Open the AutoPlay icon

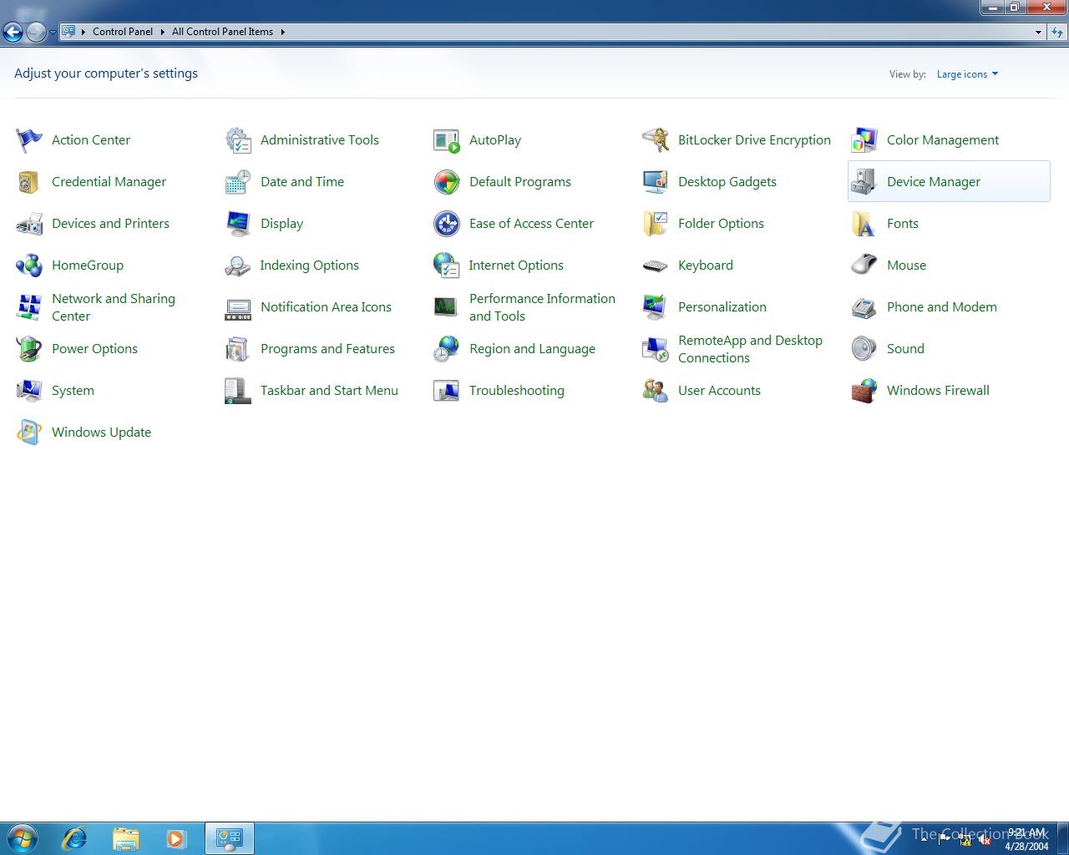447,140
